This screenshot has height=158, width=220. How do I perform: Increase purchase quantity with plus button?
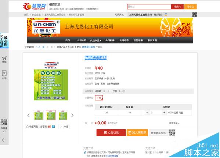164,112
